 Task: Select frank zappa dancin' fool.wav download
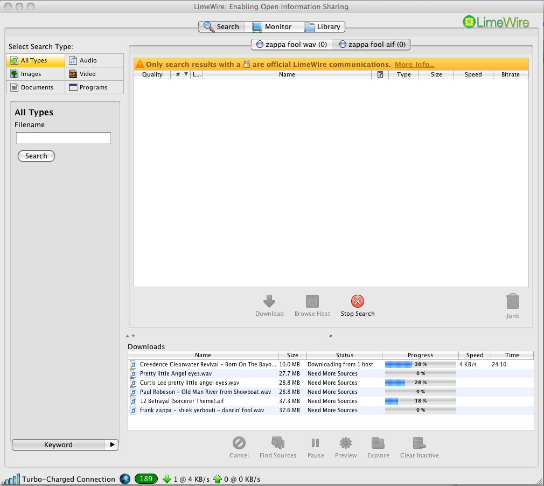(x=331, y=410)
